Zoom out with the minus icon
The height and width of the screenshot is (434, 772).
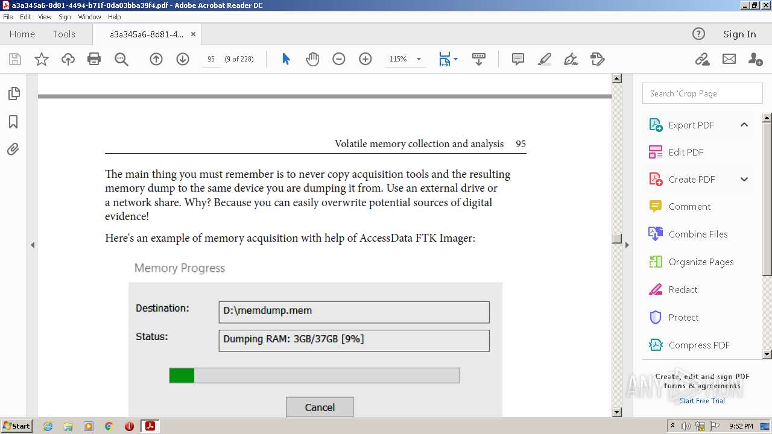pyautogui.click(x=339, y=59)
